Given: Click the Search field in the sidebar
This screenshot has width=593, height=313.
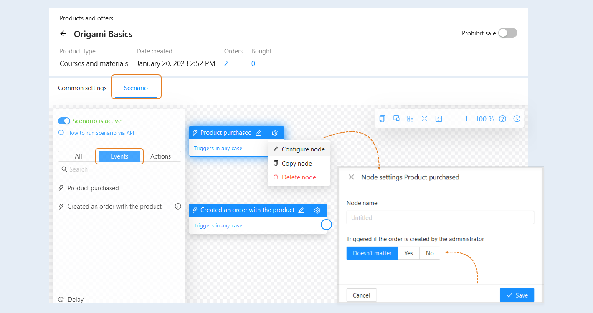Looking at the screenshot, I should (119, 169).
